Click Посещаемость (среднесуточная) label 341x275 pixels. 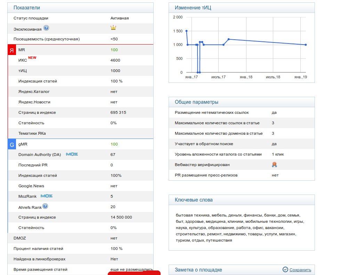click(47, 39)
